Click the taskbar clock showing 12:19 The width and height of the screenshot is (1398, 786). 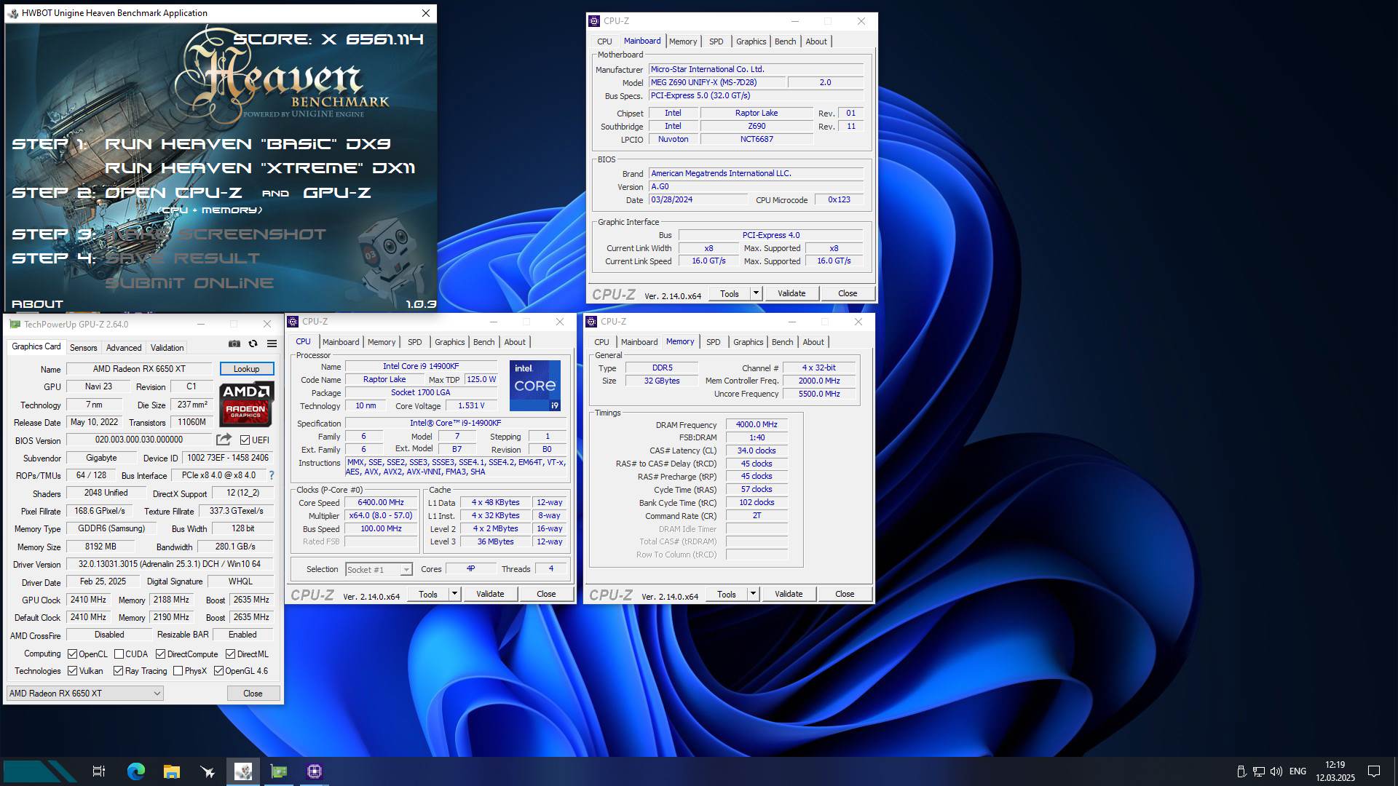click(x=1335, y=771)
